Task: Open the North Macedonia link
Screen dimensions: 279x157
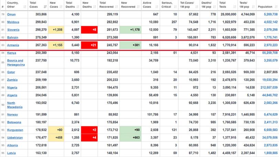Action: tap(15, 105)
